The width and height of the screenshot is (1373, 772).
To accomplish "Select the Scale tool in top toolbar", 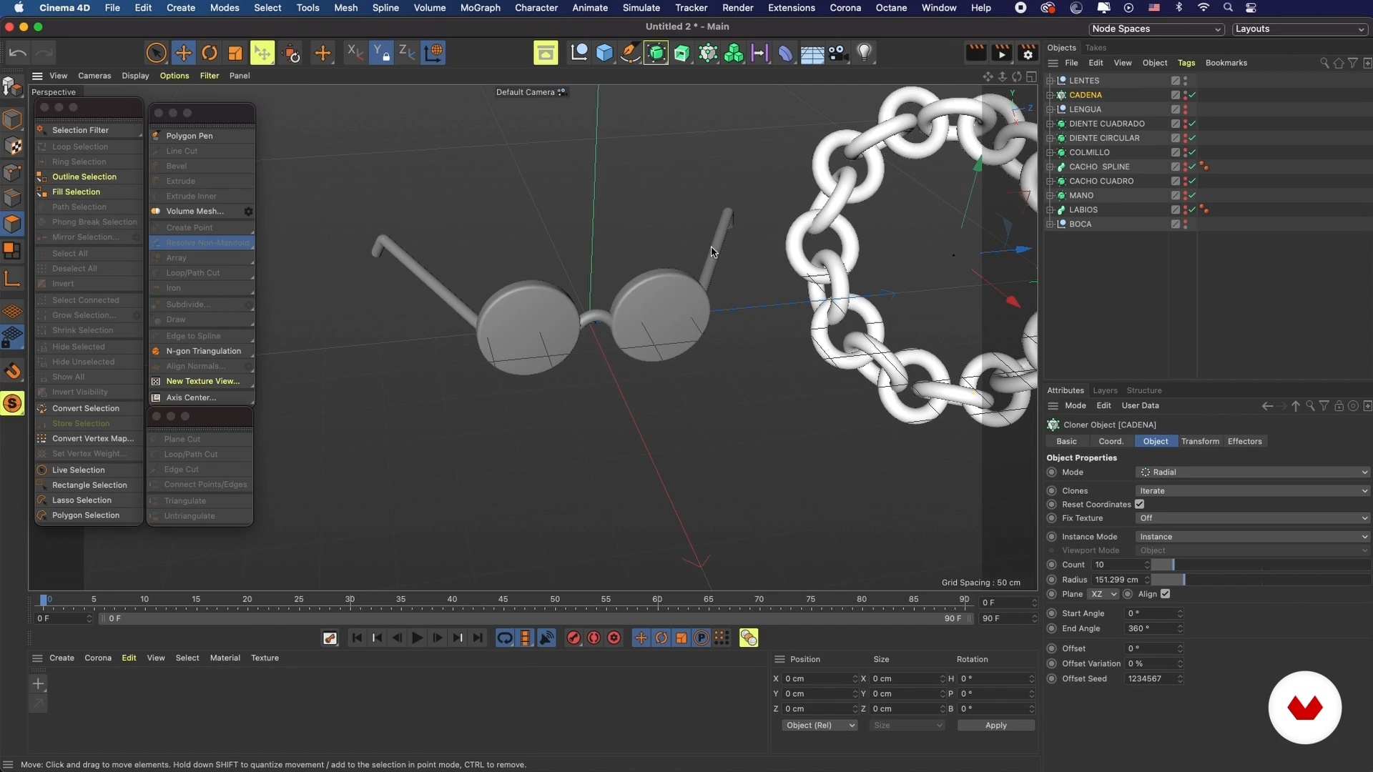I will click(235, 53).
